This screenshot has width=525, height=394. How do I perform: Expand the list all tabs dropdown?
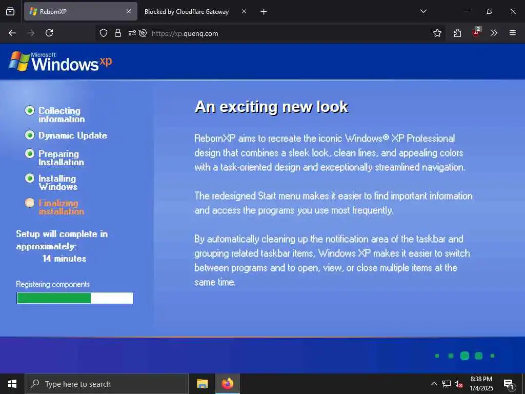423,11
